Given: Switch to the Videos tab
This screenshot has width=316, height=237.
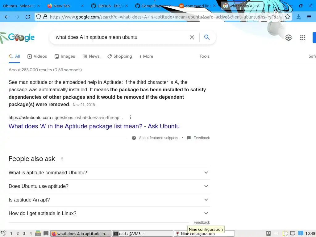Looking at the screenshot, I should coord(37,56).
